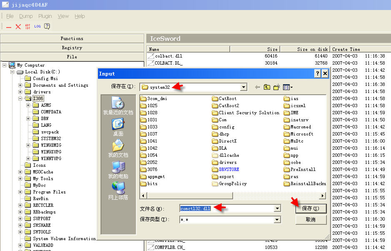Image resolution: width=391 pixels, height=251 pixels.
Task: Collapse the My Computer tree node
Action: 4,65
